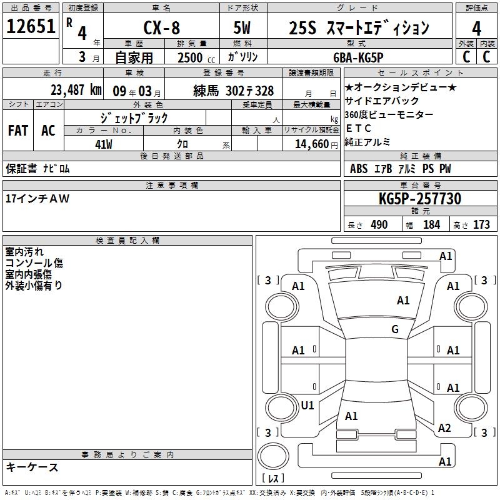Click レス spare tire label
The image size is (500, 500).
pos(273,478)
